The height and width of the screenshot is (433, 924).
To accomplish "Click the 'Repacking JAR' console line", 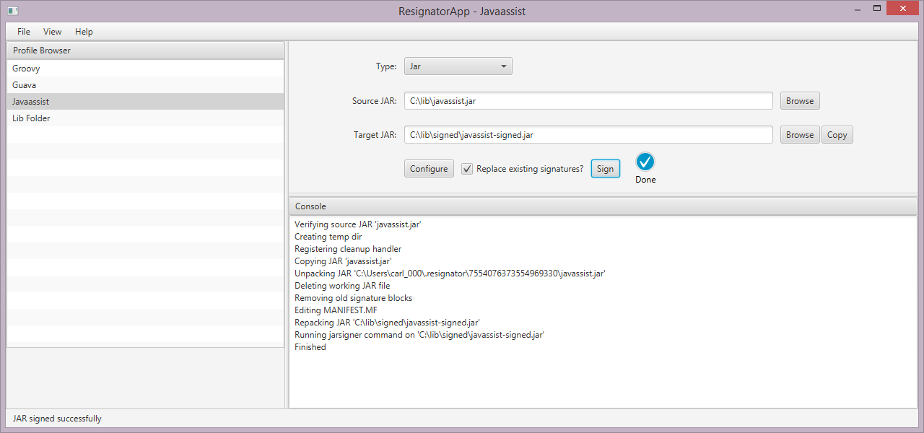I will point(388,323).
